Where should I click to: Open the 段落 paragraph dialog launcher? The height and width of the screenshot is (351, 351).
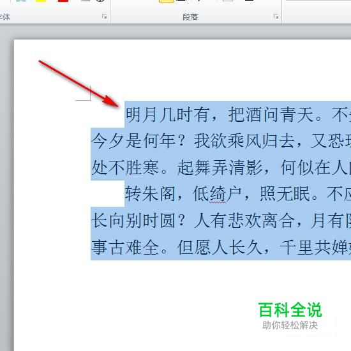point(276,17)
